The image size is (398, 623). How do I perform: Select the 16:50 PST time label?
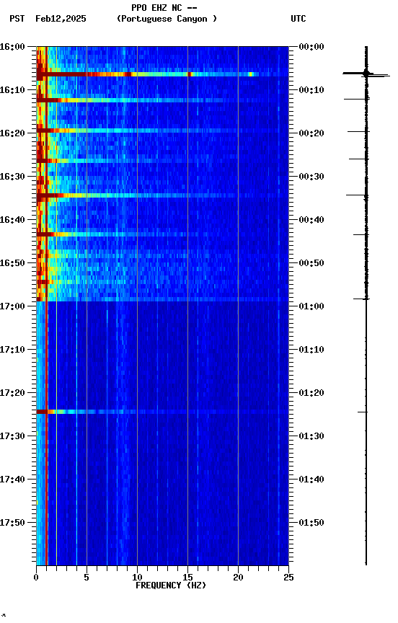pyautogui.click(x=12, y=263)
